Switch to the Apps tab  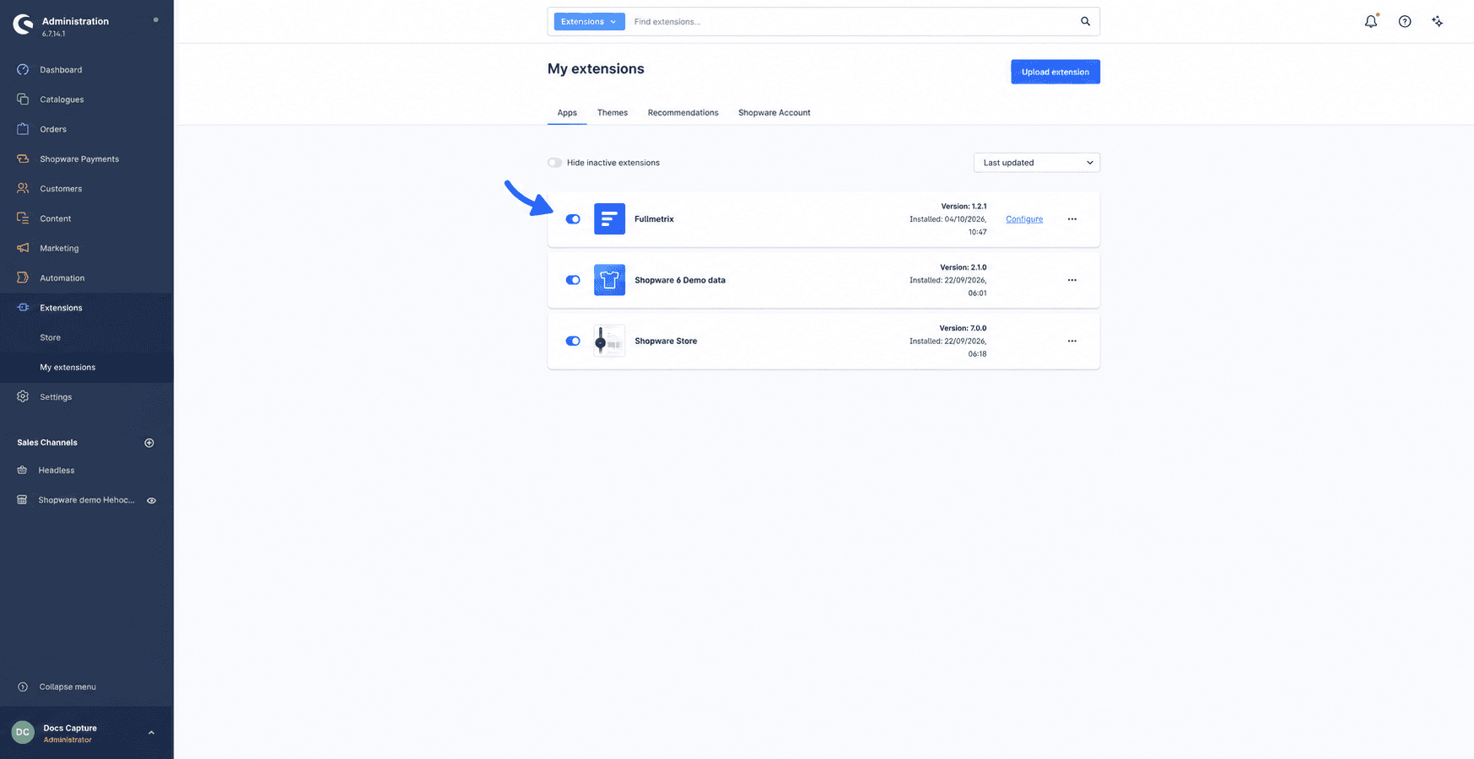click(567, 113)
